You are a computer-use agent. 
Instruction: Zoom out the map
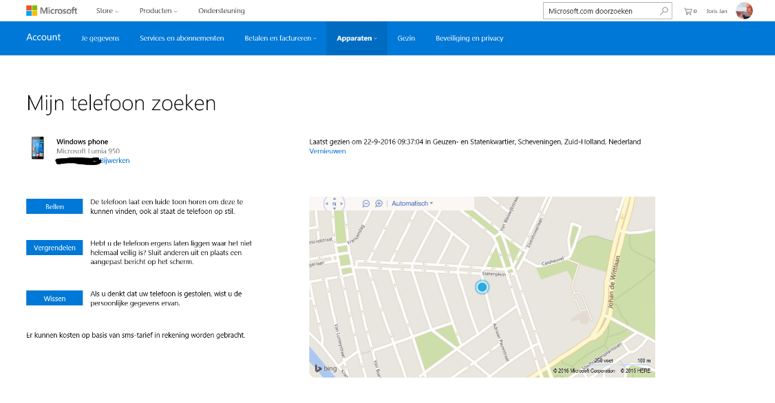coord(365,204)
